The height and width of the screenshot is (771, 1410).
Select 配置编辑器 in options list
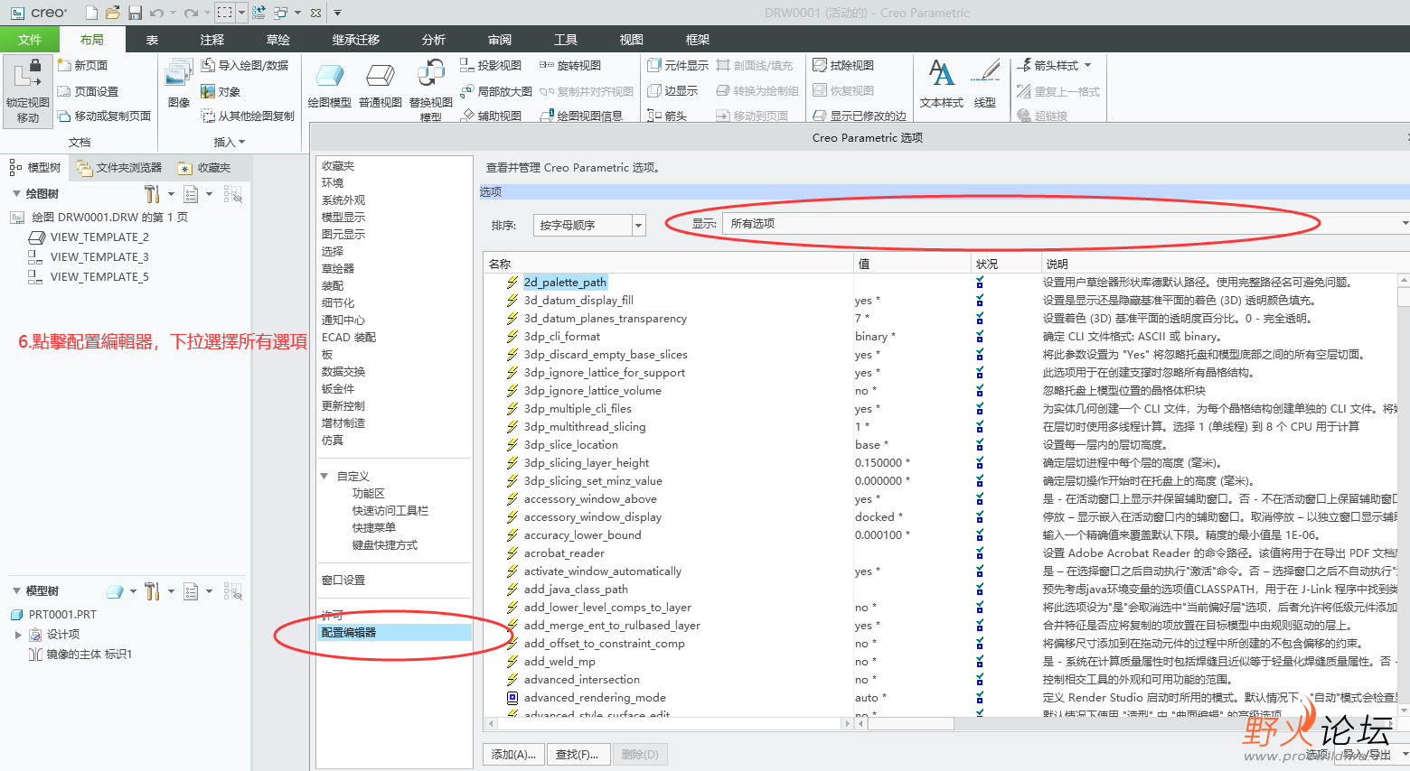(x=394, y=633)
